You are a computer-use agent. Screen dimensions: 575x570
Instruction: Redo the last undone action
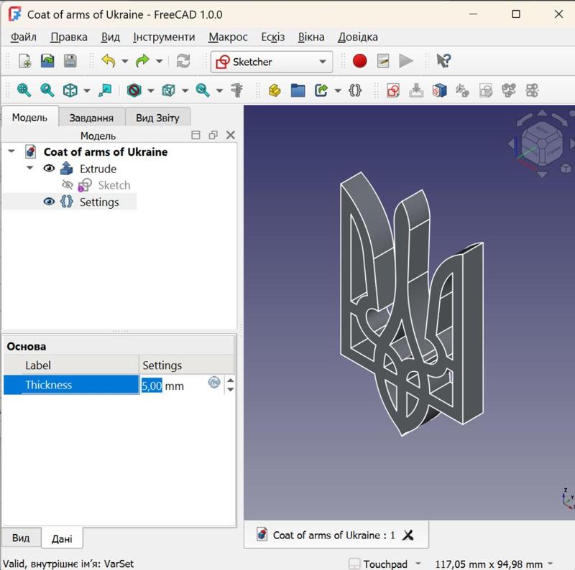click(142, 61)
